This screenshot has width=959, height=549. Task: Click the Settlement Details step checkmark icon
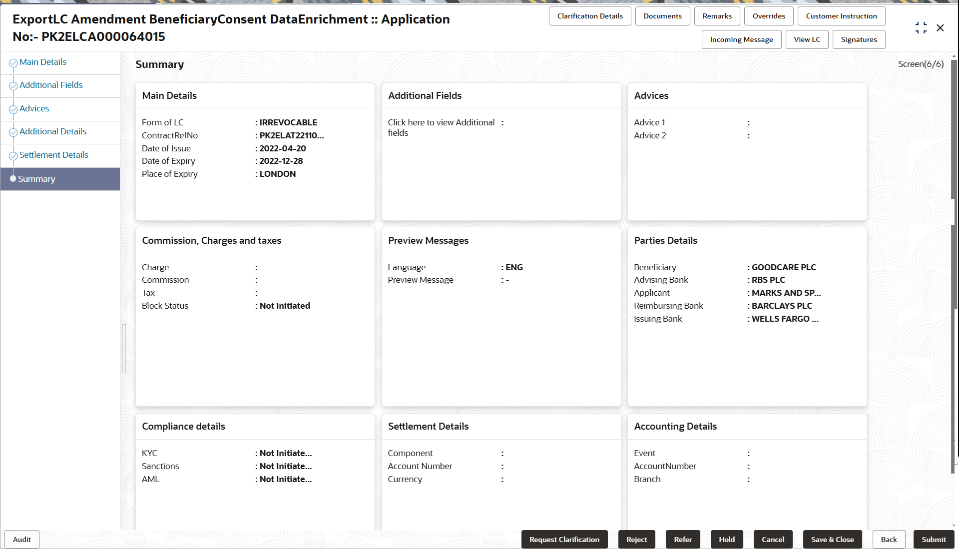tap(13, 156)
